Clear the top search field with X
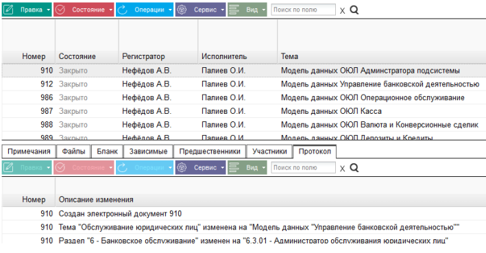 pyautogui.click(x=342, y=11)
